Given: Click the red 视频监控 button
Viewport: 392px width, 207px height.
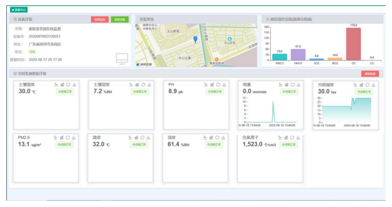Looking at the screenshot, I should point(100,19).
